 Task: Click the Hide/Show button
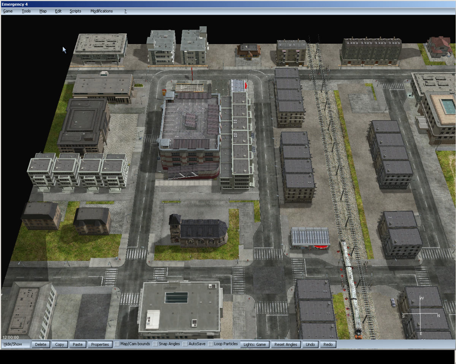pos(16,344)
